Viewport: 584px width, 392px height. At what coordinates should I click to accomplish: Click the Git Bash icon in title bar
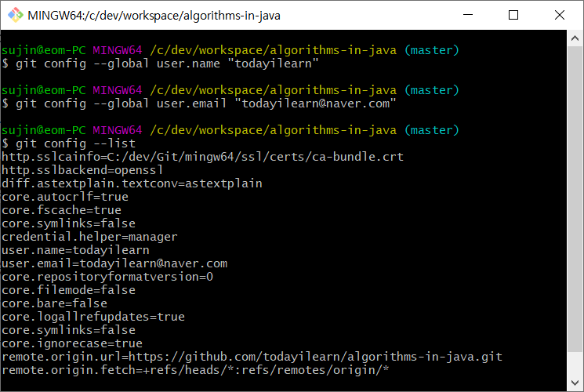click(x=15, y=15)
